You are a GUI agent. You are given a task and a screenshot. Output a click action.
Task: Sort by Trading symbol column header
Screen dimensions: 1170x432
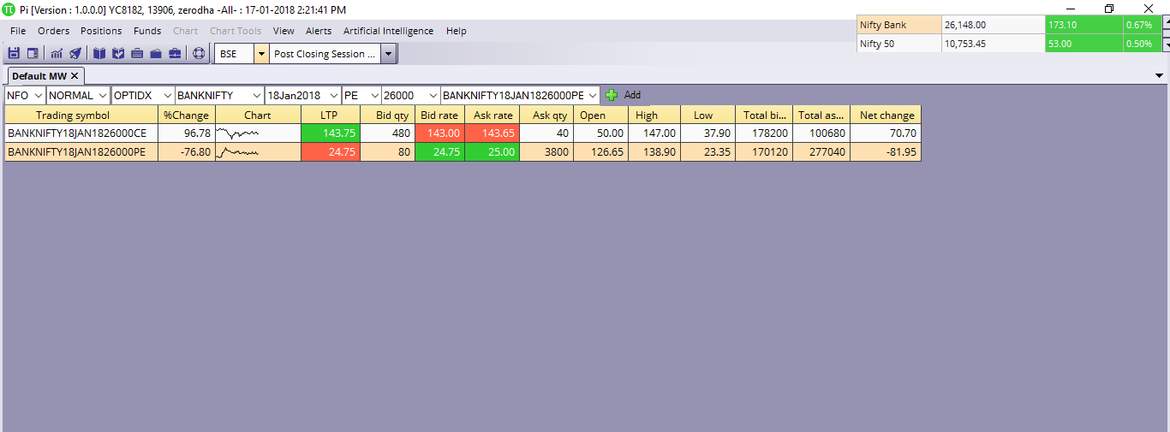click(81, 115)
